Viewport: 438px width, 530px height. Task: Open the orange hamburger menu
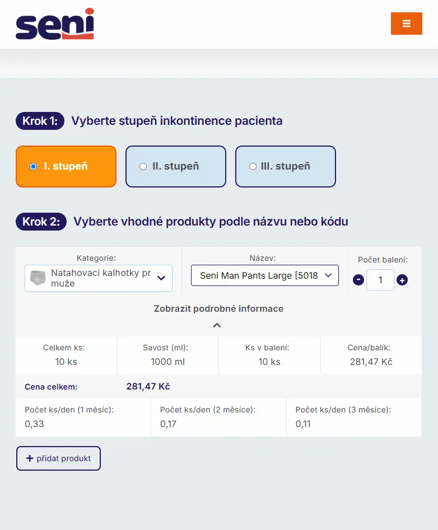click(x=406, y=24)
